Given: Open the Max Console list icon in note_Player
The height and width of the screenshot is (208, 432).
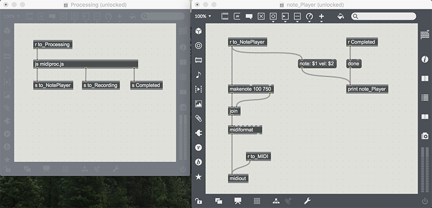Looking at the screenshot, I should pyautogui.click(x=425, y=98).
